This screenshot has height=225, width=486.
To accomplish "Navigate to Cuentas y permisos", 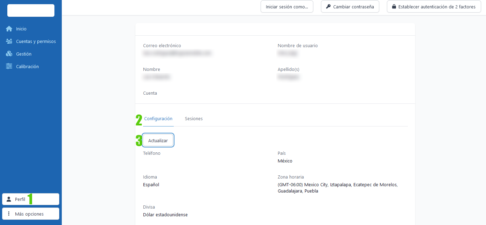I will pos(36,41).
